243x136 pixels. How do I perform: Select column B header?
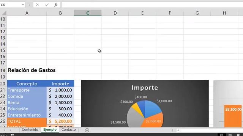pos(60,13)
